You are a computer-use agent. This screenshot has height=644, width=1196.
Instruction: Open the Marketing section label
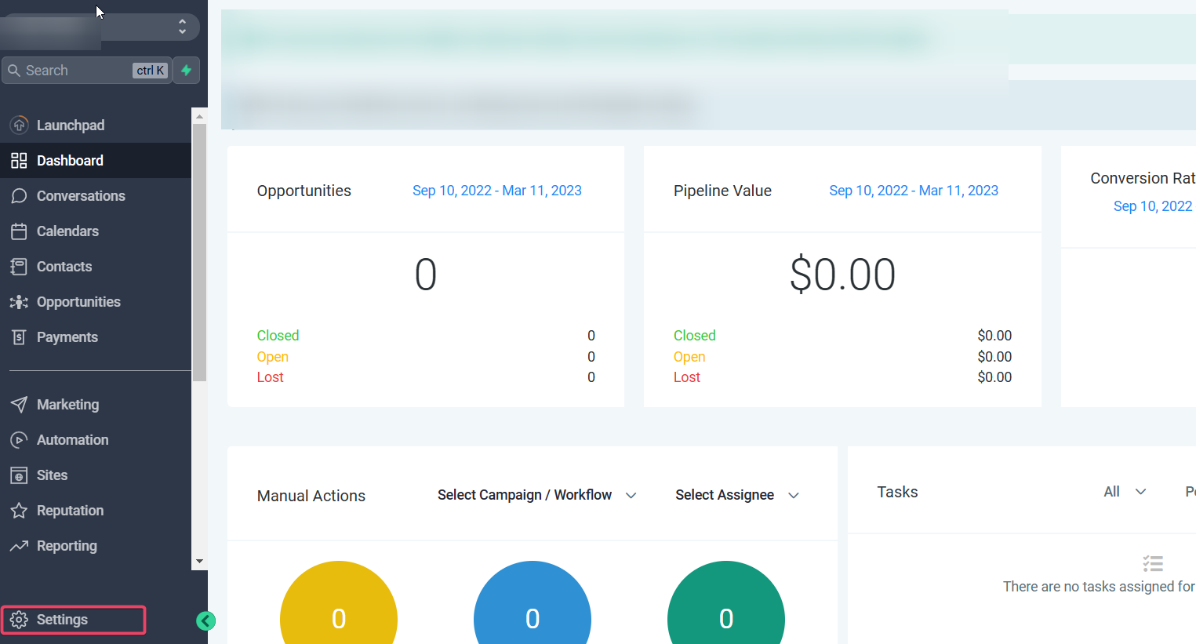click(x=68, y=404)
